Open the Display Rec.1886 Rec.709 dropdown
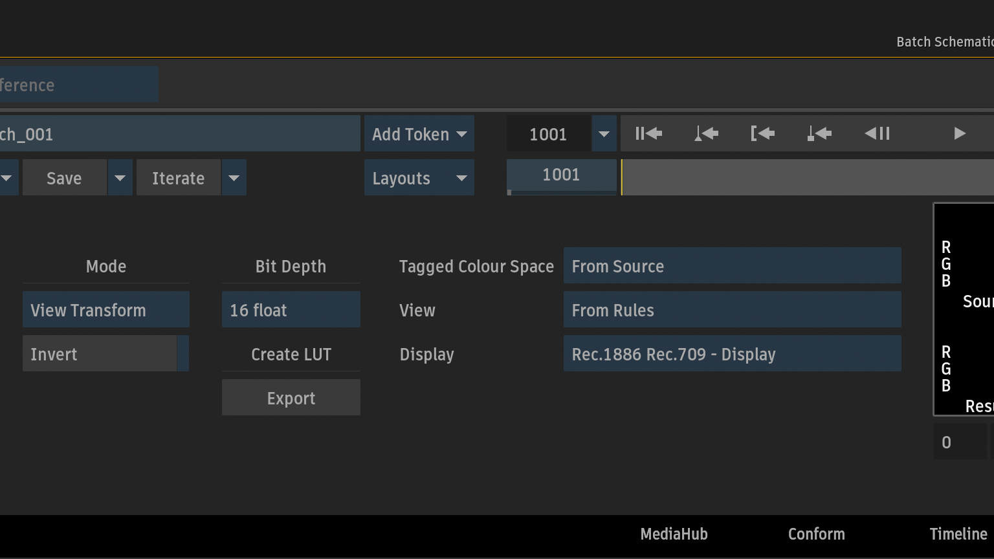The width and height of the screenshot is (994, 559). 732,354
